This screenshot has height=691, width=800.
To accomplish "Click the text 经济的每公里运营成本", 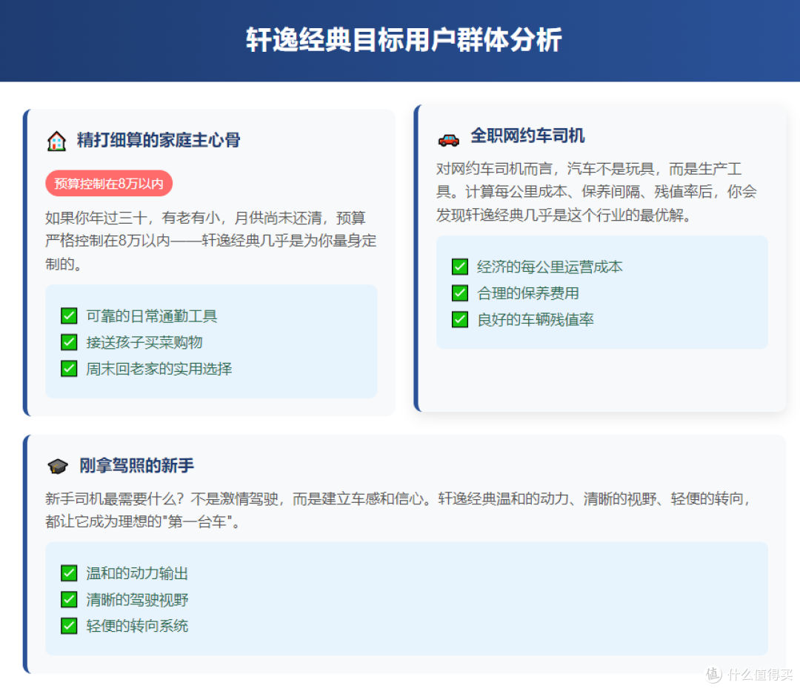I will click(x=550, y=267).
